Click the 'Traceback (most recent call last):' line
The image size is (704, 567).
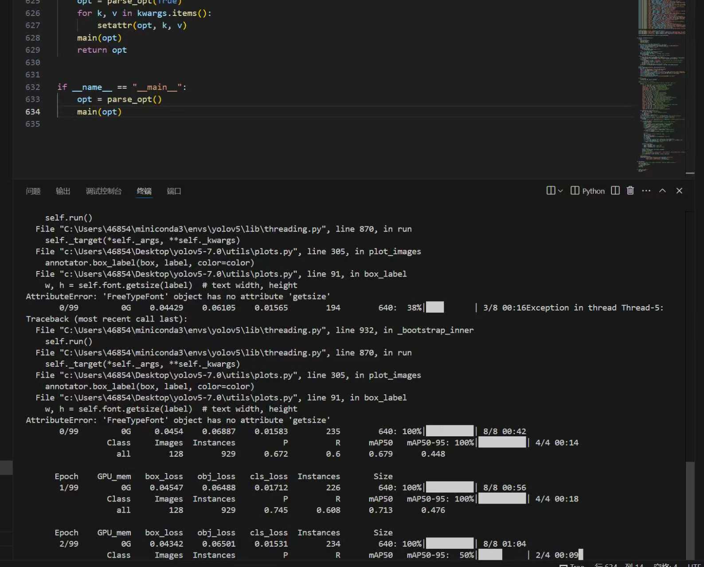[x=107, y=319]
